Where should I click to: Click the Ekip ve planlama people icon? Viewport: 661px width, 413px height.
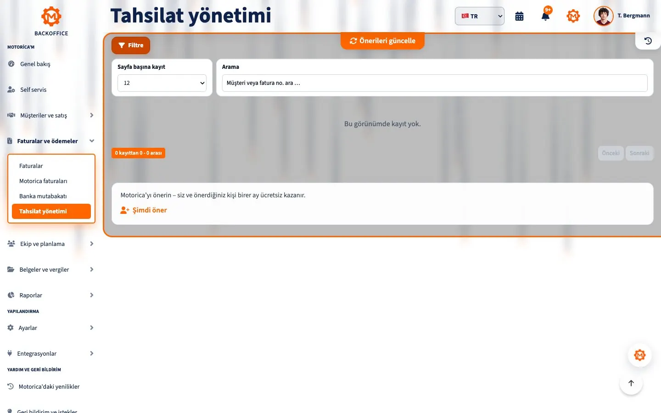(11, 244)
